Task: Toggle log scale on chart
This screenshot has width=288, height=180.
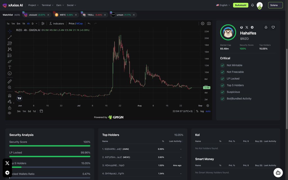Action: (202, 111)
